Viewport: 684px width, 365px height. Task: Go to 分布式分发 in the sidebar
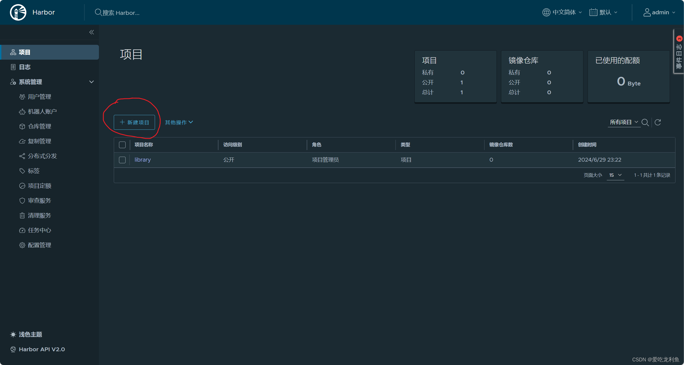click(42, 156)
